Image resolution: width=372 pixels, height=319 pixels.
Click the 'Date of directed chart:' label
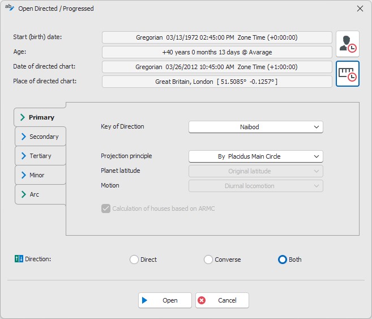coord(44,66)
